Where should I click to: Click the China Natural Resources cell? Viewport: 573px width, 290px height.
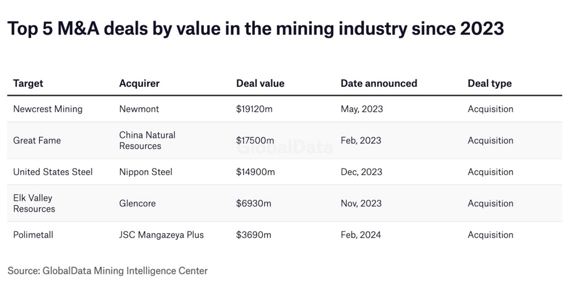pos(147,140)
